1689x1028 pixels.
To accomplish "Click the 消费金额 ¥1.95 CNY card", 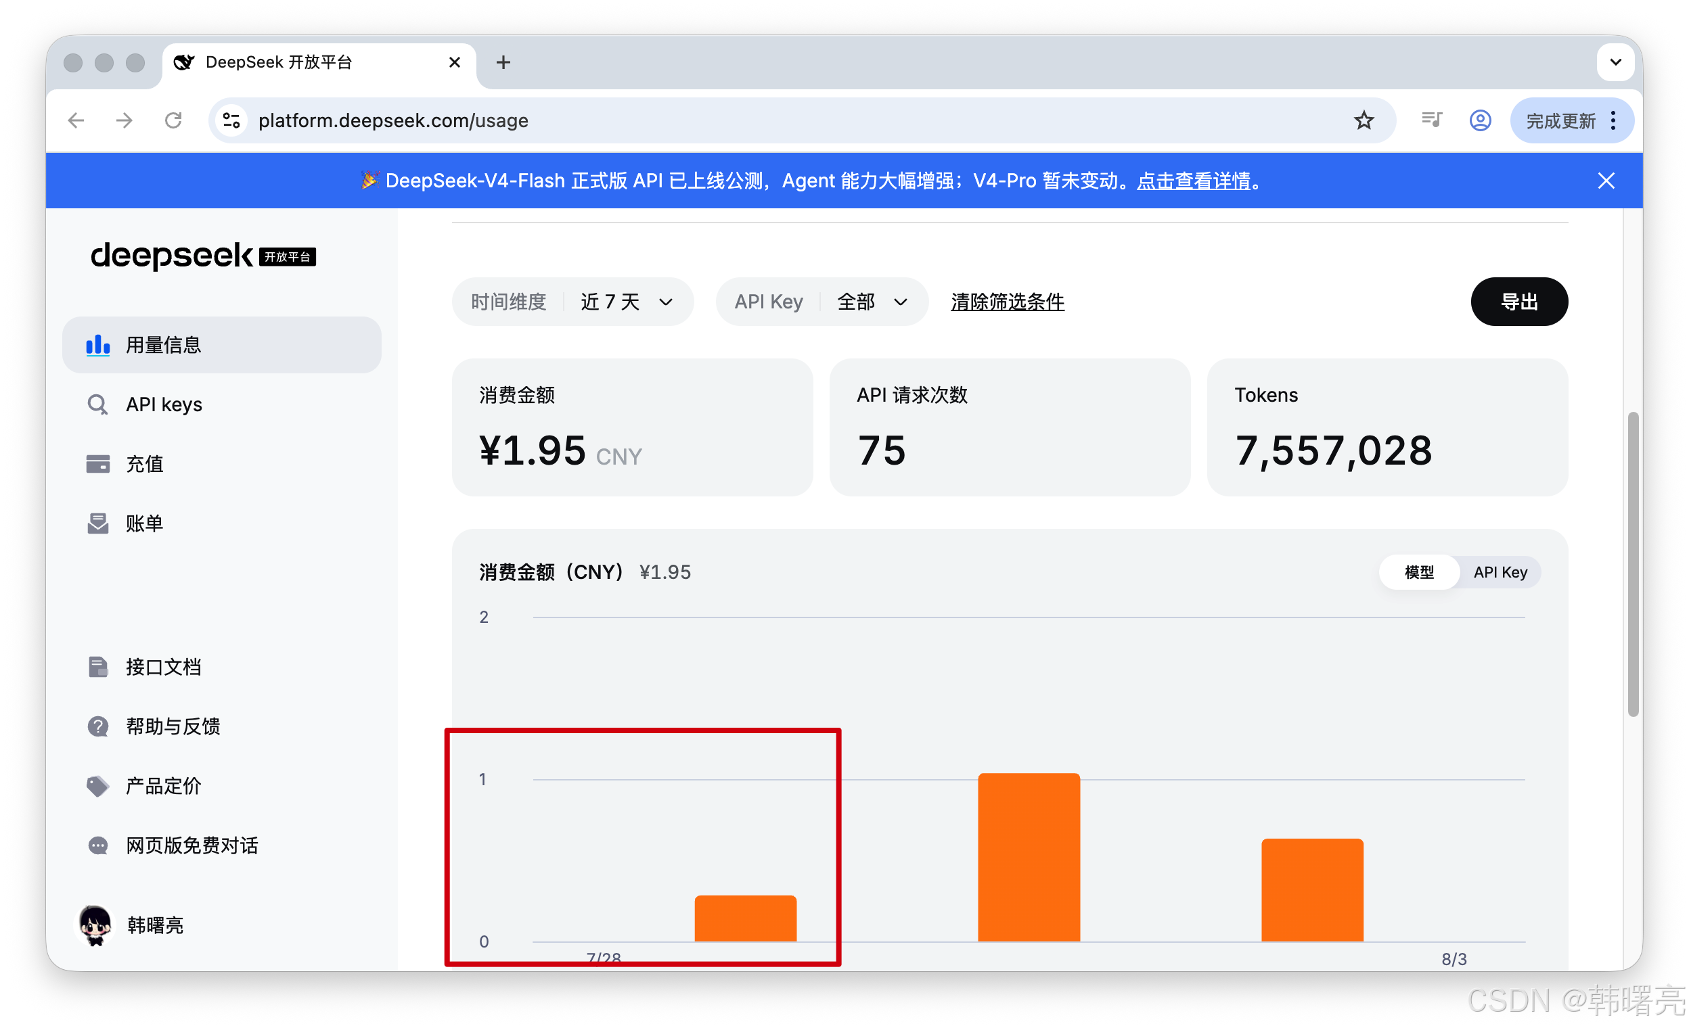I will coord(632,427).
